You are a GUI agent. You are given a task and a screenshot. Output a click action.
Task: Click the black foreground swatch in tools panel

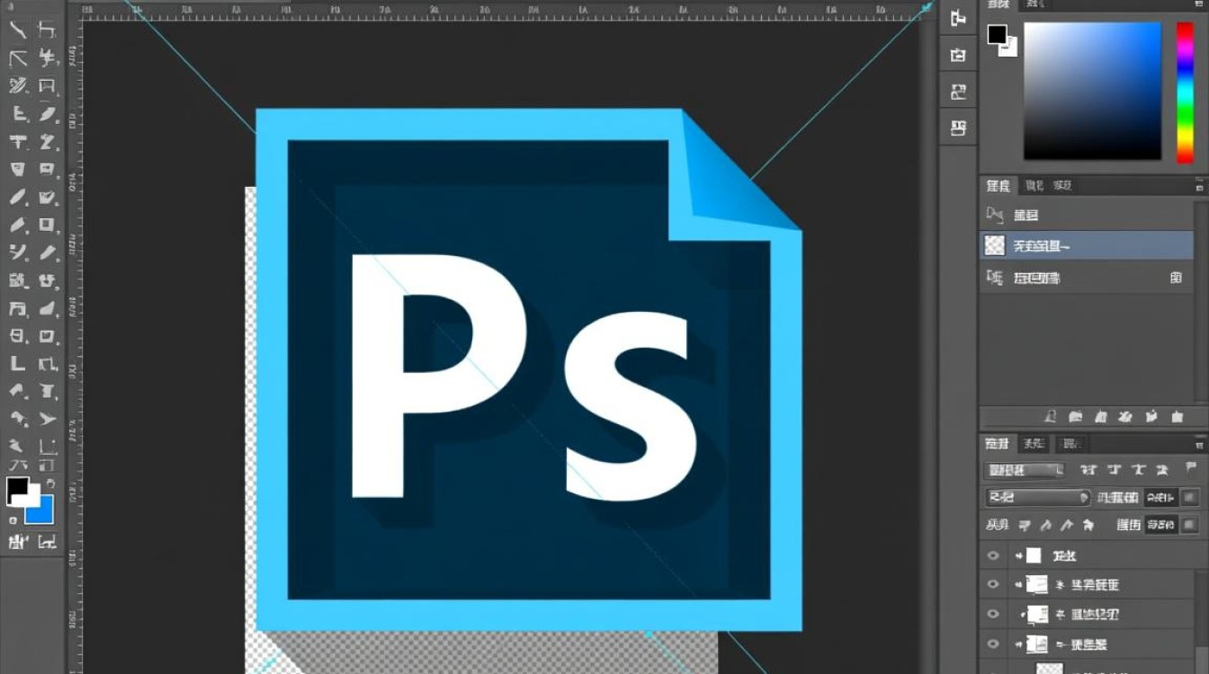point(17,490)
